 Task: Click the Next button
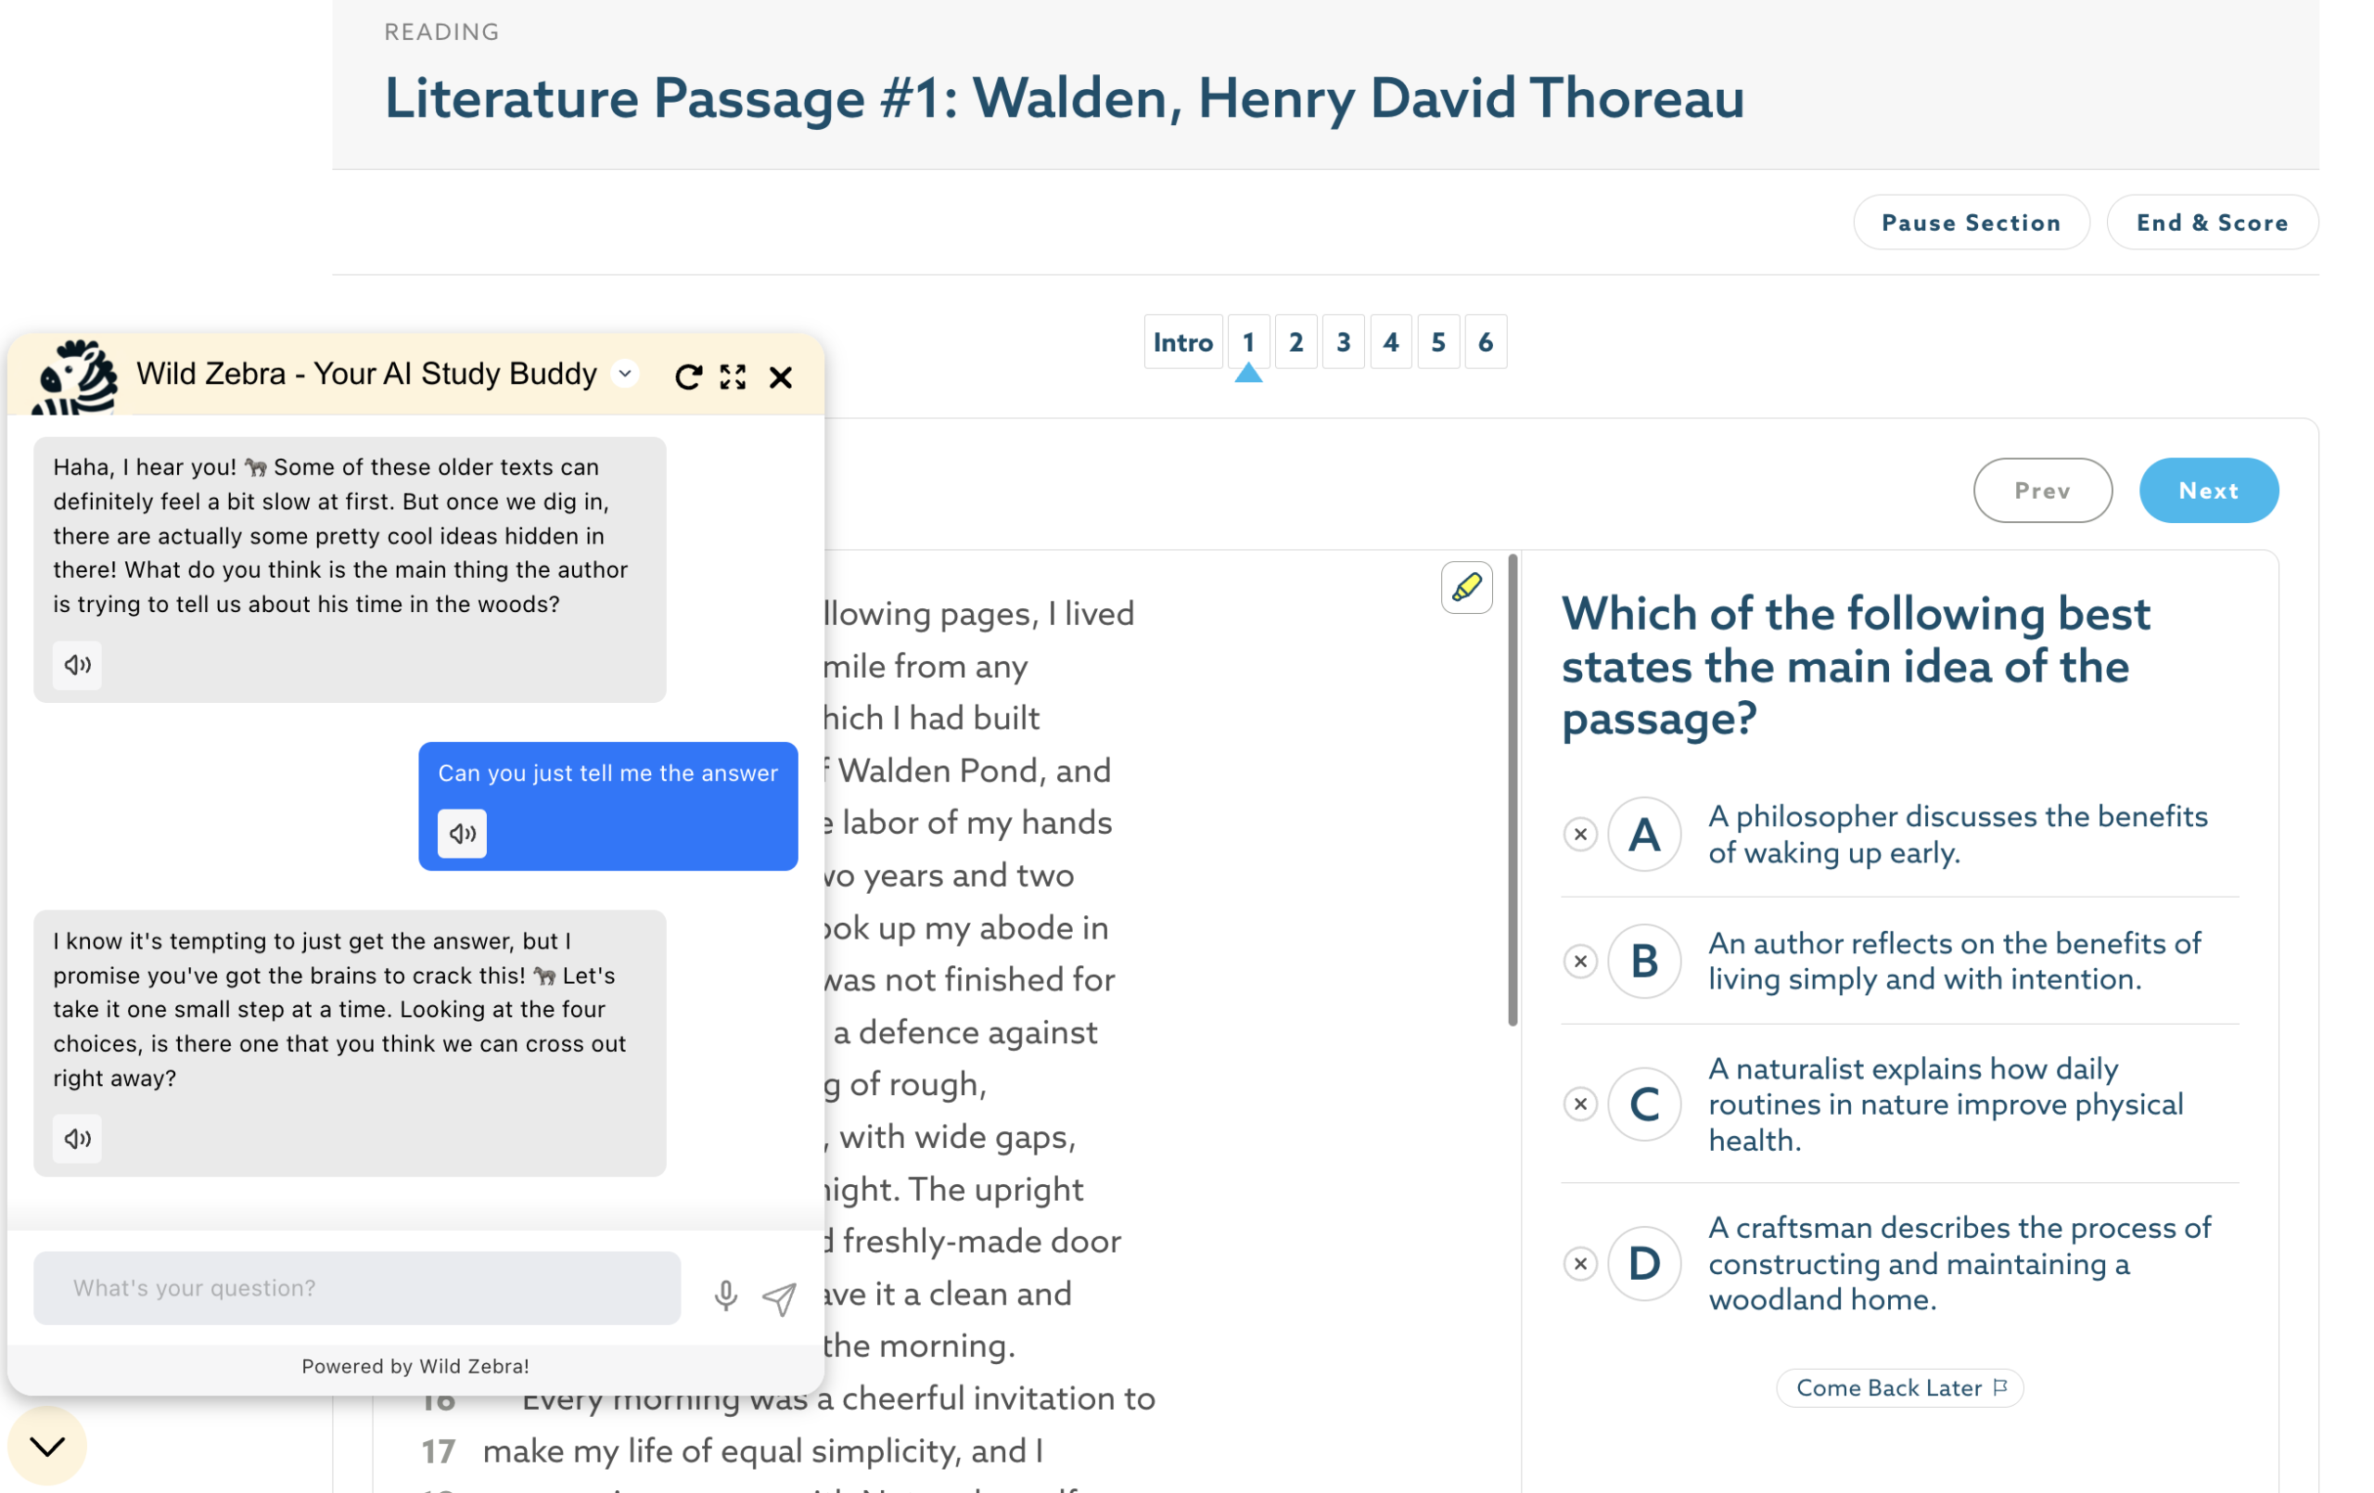click(2208, 491)
